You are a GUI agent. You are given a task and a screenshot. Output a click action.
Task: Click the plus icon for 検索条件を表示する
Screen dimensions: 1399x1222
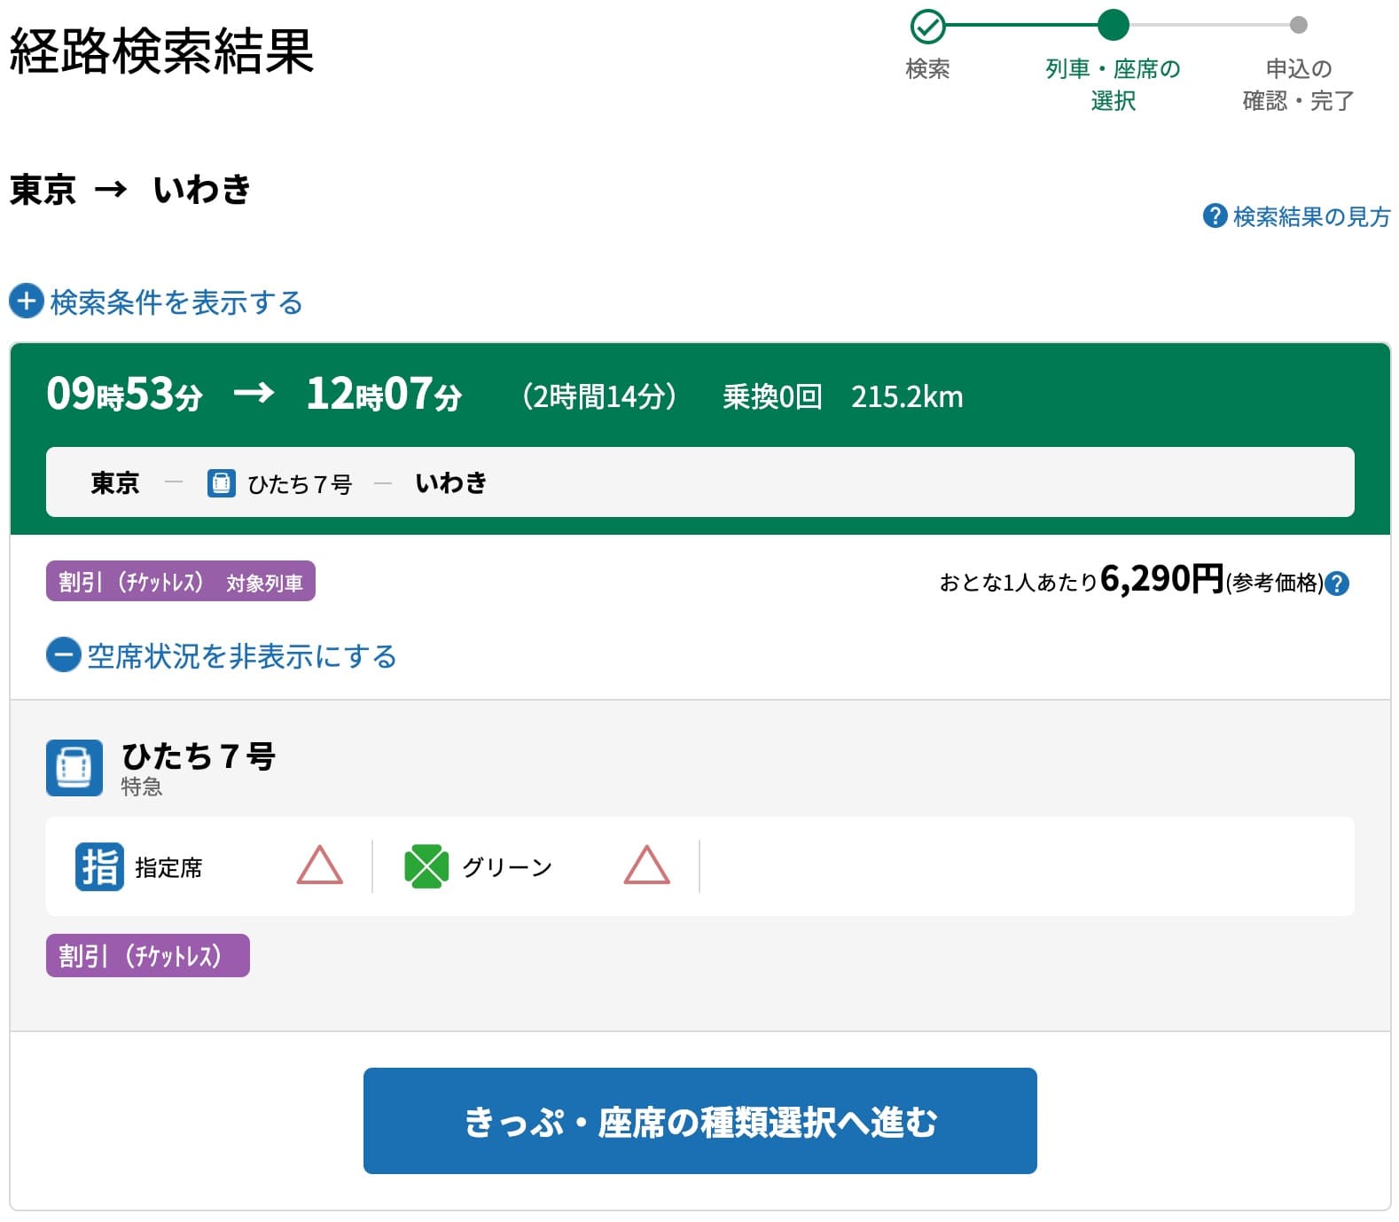pyautogui.click(x=27, y=302)
